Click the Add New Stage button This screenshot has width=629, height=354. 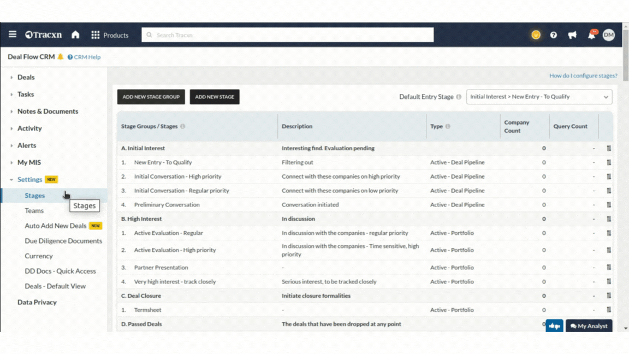(215, 97)
